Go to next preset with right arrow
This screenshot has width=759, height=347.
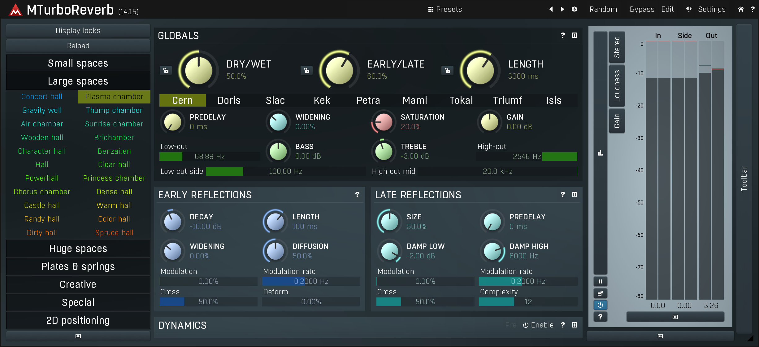tap(562, 9)
